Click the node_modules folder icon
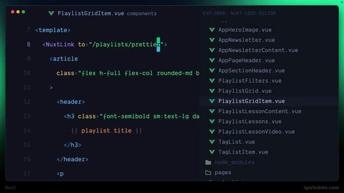 208,162
